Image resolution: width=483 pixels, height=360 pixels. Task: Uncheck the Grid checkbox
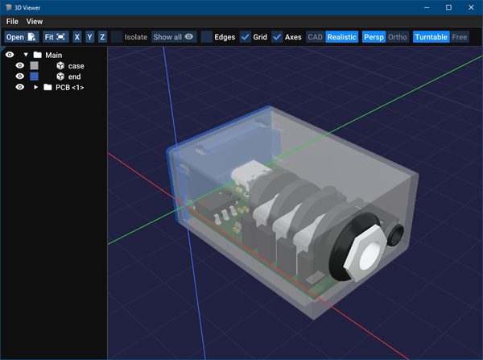pos(246,37)
